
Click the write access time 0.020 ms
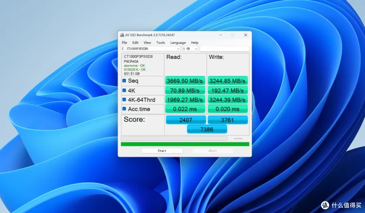(227, 109)
